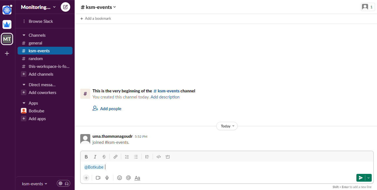Click Add people button
The height and width of the screenshot is (190, 377).
coord(107,109)
